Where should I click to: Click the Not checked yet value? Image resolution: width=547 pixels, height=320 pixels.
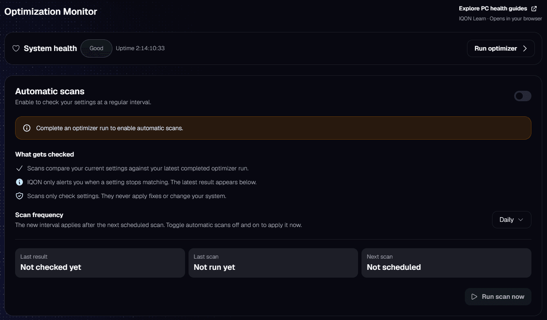(x=51, y=267)
